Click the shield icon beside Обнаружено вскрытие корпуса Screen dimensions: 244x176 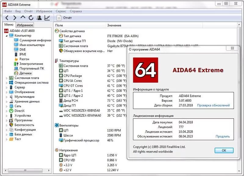pos(61,51)
